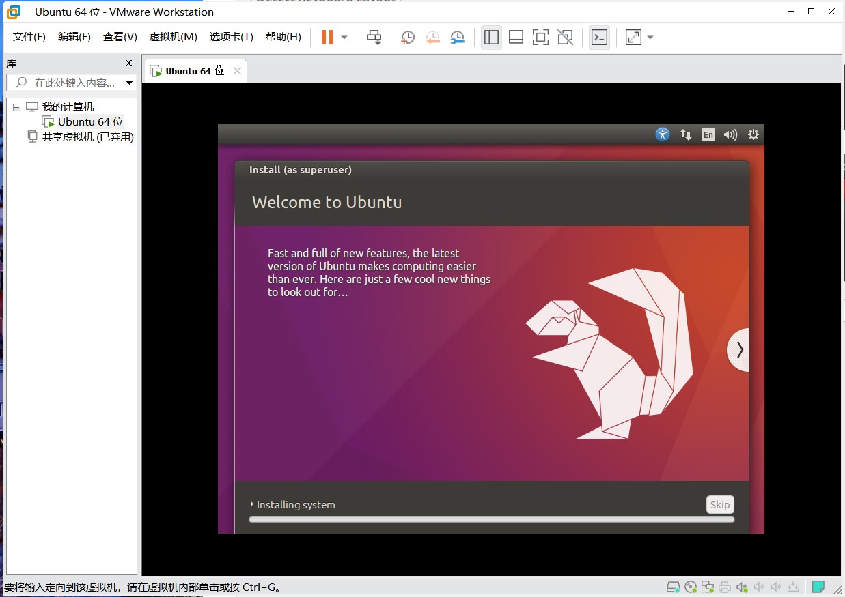Enter full screen mode from toolbar
The width and height of the screenshot is (845, 597).
coord(540,38)
